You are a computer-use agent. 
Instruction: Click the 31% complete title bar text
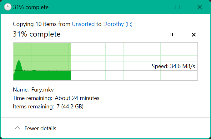pos(31,7)
